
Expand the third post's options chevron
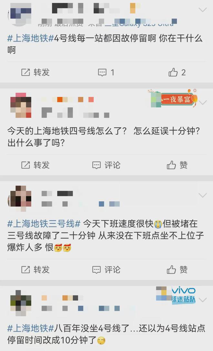click(202, 195)
